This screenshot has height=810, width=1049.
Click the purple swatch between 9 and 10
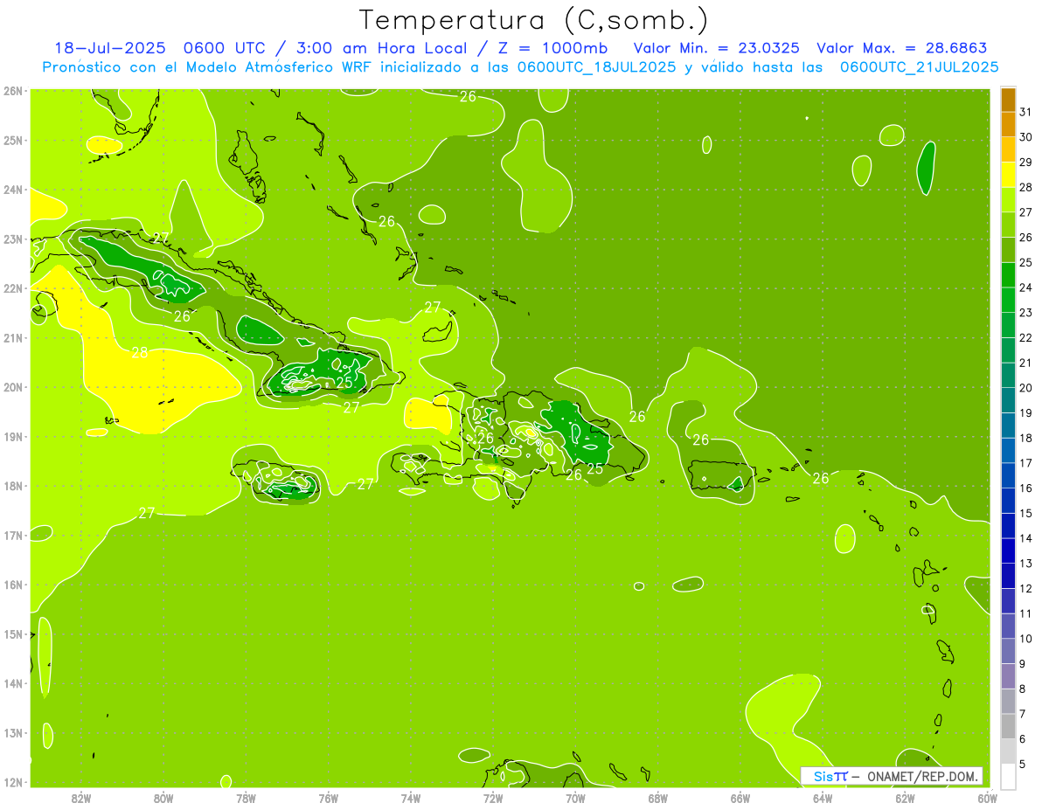[x=1008, y=650]
